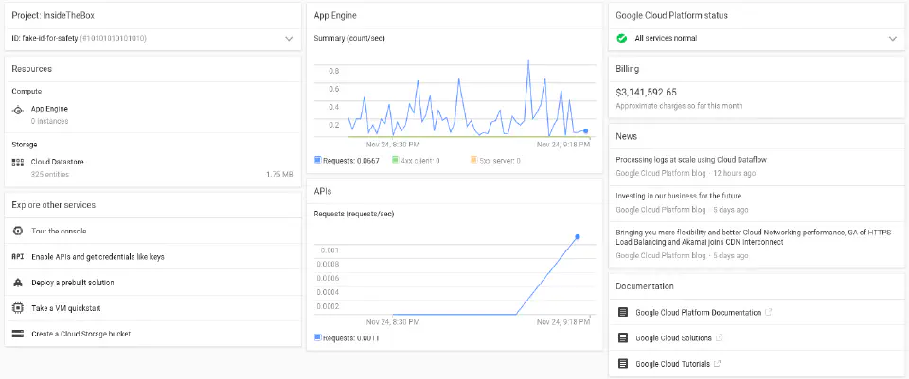The height and width of the screenshot is (379, 909).
Task: Toggle the 5xx server legend series
Action: click(495, 161)
